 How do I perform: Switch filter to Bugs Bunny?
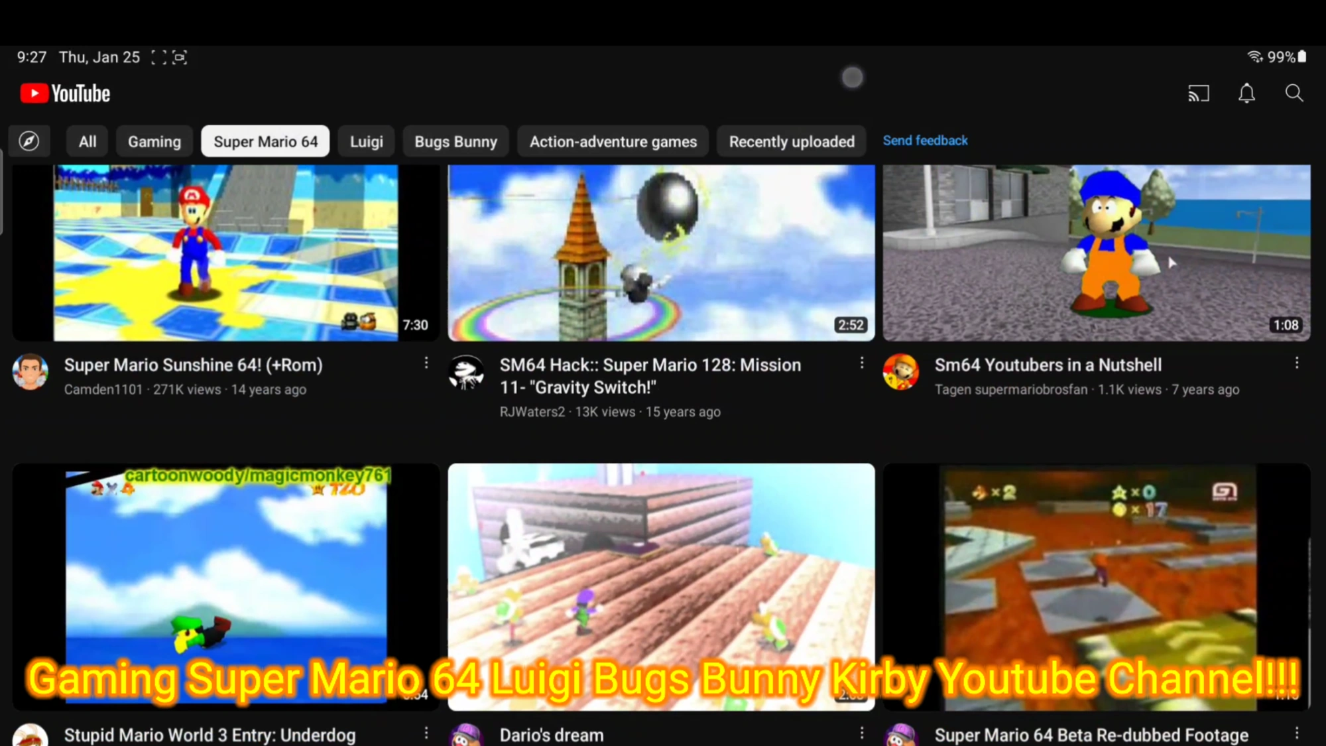tap(455, 141)
